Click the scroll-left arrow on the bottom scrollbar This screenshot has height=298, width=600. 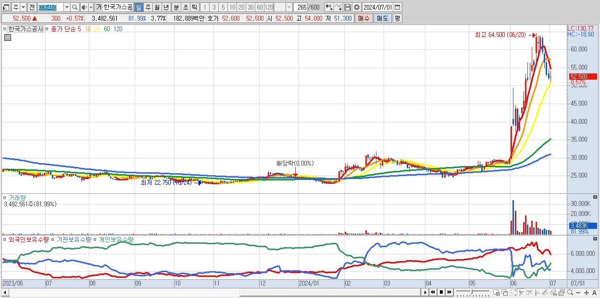[5, 293]
